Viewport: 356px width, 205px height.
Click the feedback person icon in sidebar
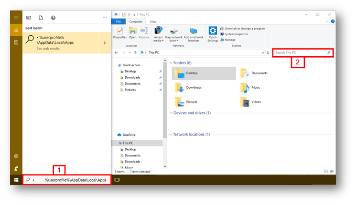[x=16, y=169]
